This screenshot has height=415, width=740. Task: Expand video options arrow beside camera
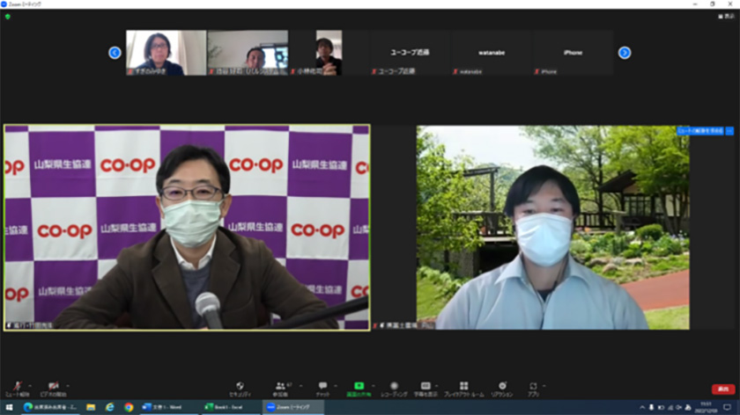68,386
